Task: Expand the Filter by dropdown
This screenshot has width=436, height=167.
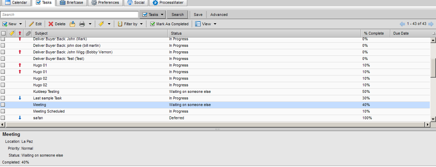Action: [130, 24]
